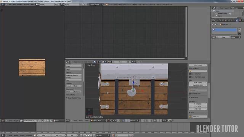
Task: Open the Cycles Render engine dropdown
Action: click(96, 5)
